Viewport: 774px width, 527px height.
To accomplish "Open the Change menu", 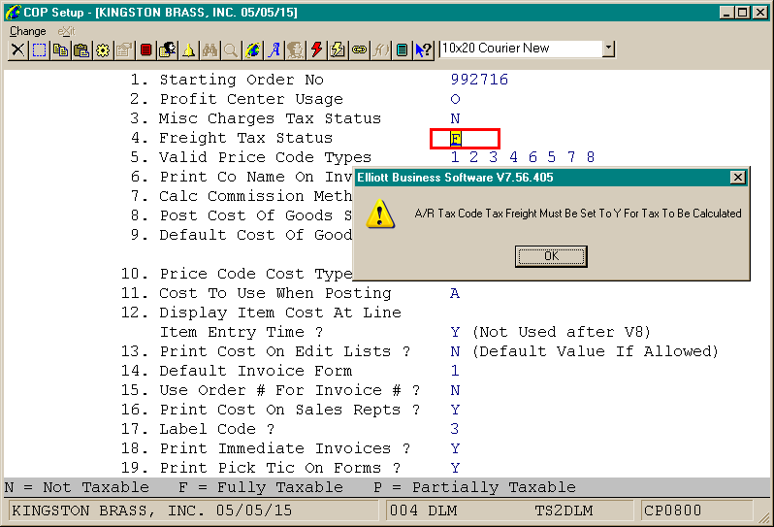I will tap(27, 31).
